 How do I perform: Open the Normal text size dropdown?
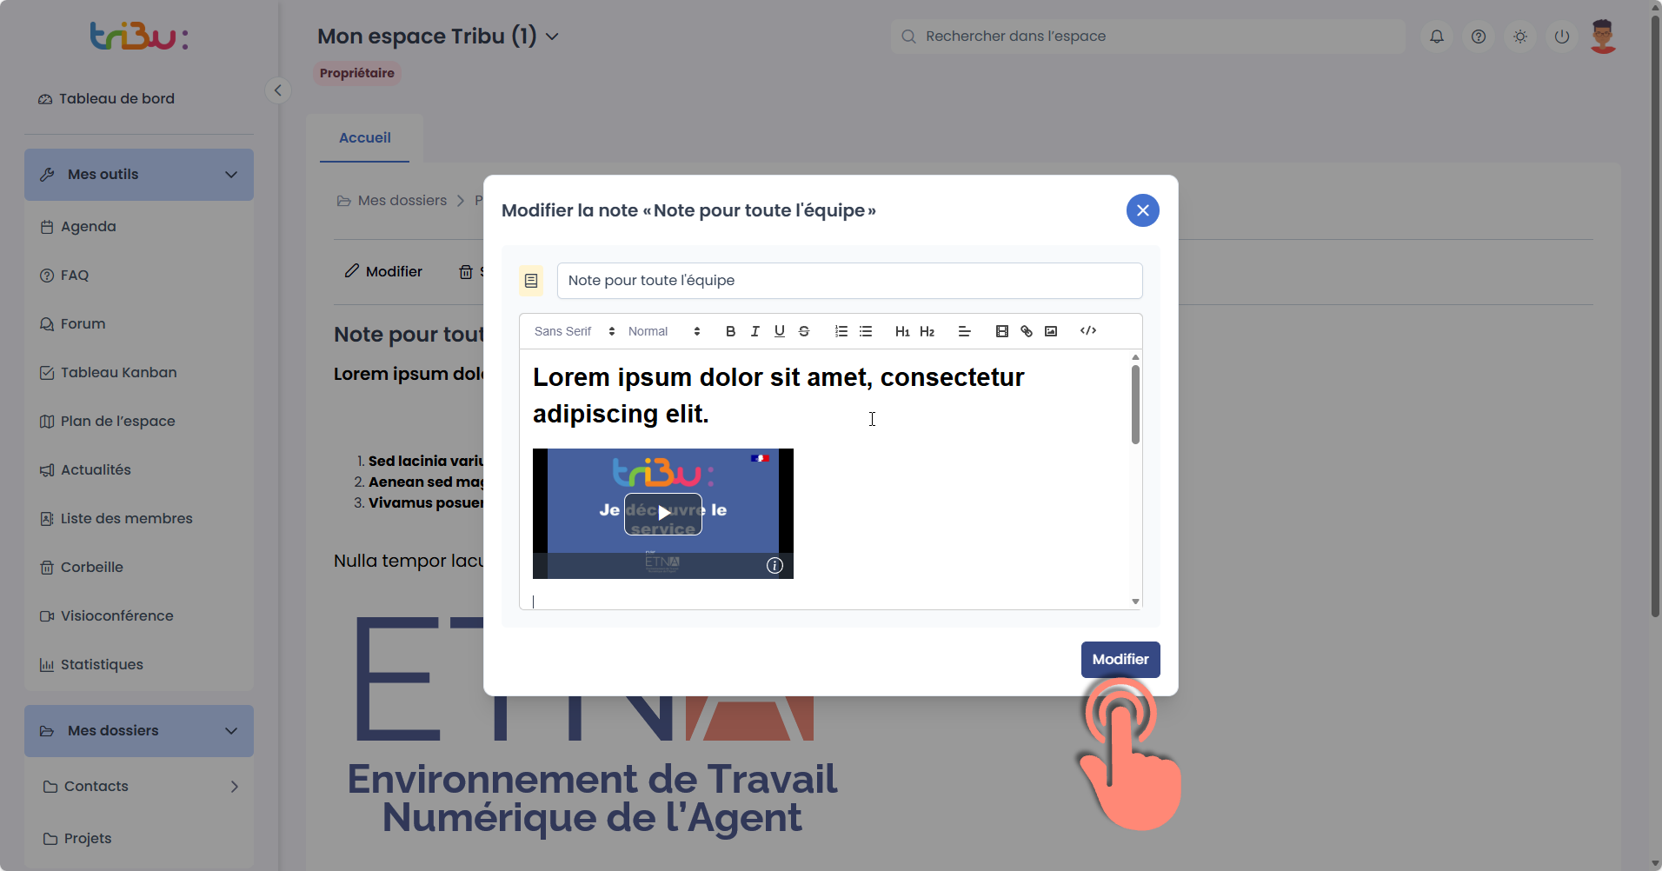[664, 331]
